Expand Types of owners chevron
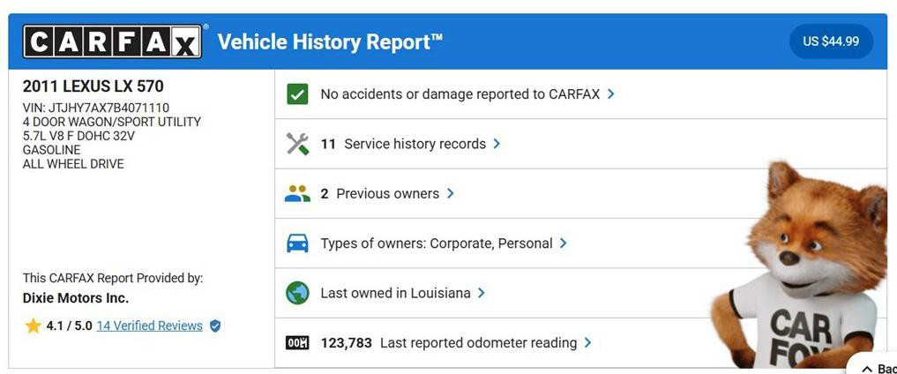 [x=564, y=243]
